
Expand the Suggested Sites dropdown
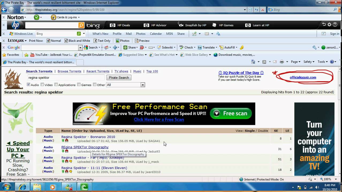point(146,55)
